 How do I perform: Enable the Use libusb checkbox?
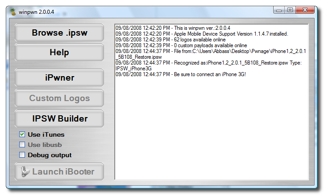22,145
